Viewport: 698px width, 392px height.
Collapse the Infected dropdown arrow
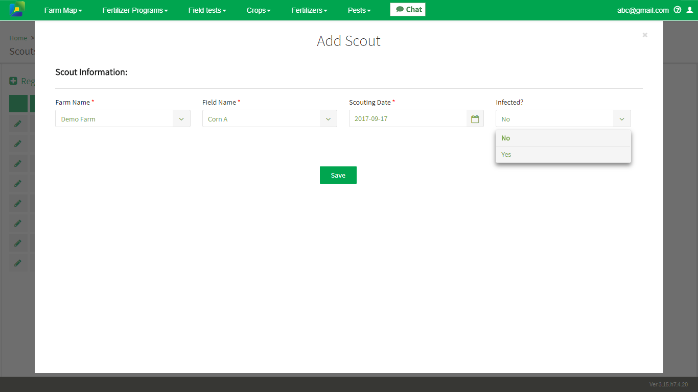(622, 119)
